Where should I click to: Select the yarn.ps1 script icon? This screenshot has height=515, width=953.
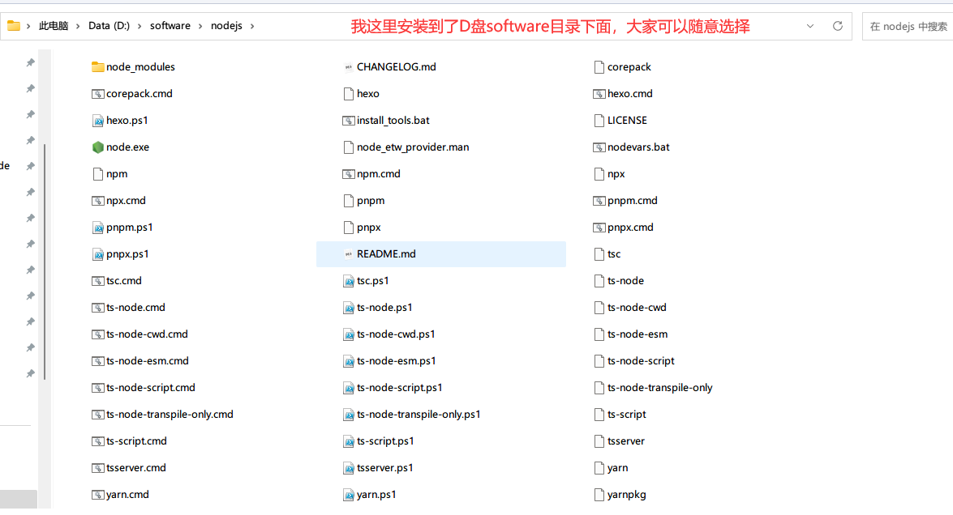click(x=349, y=495)
